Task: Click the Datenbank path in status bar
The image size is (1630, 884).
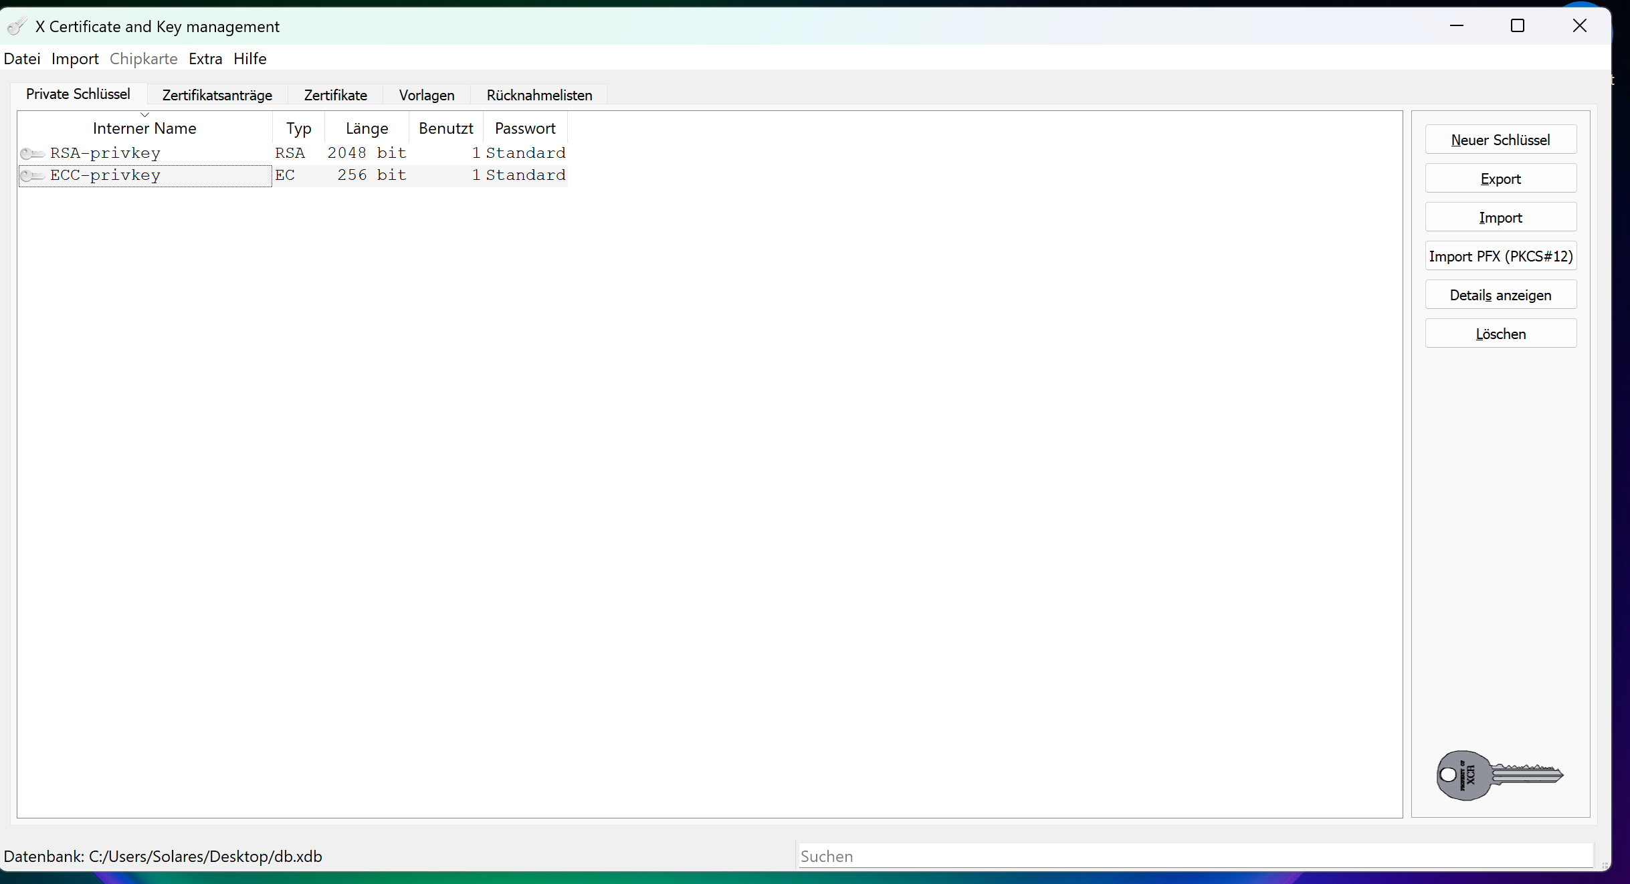Action: click(163, 857)
